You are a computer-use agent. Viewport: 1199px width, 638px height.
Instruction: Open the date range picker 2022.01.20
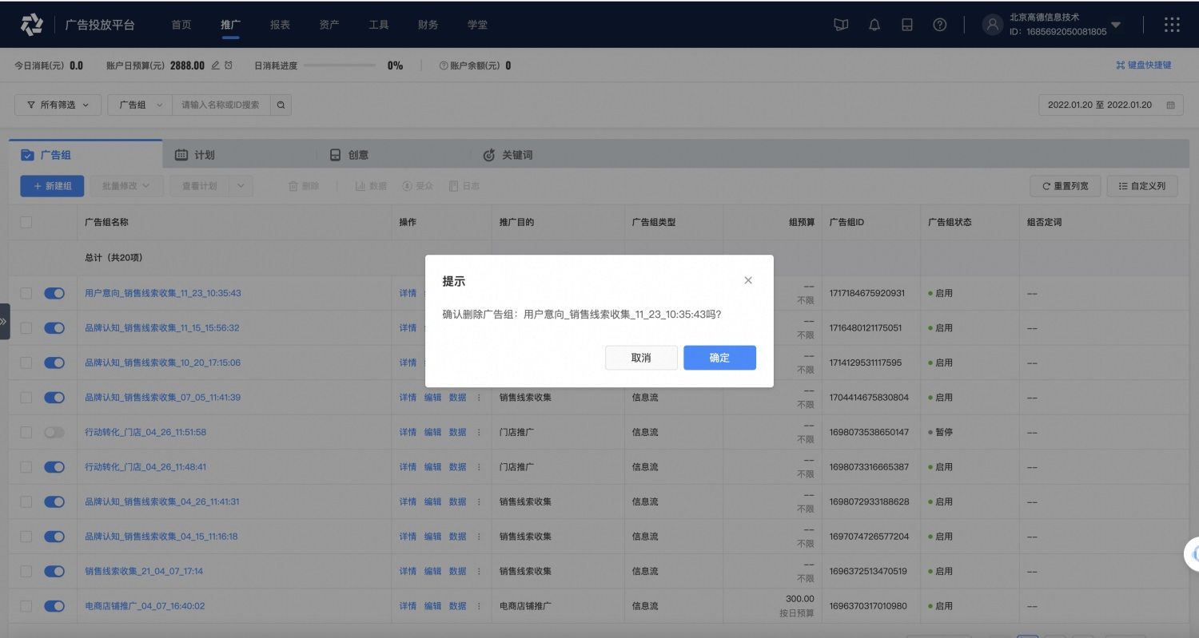(x=1109, y=105)
